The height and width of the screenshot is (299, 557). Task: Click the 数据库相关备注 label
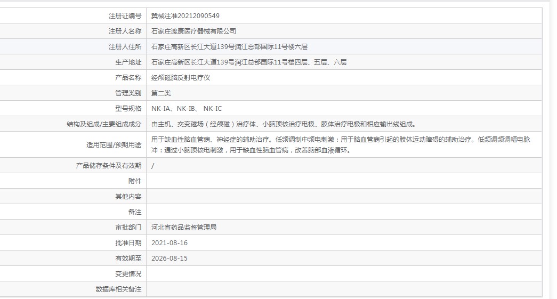point(118,289)
